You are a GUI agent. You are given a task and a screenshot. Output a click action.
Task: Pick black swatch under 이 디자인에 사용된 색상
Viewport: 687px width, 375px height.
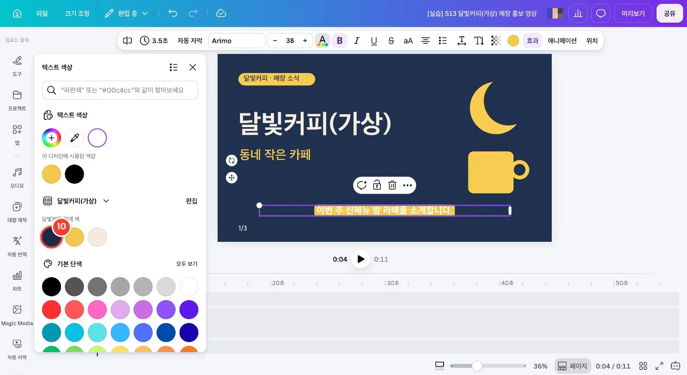pyautogui.click(x=74, y=174)
